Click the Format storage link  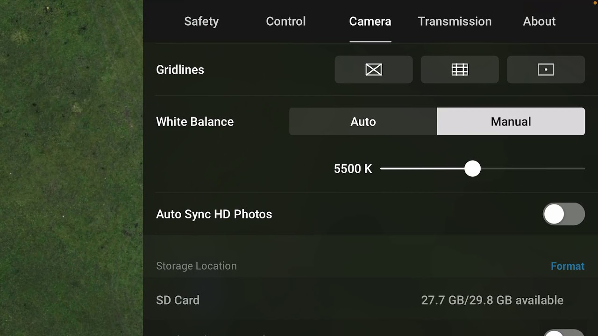[x=568, y=266]
